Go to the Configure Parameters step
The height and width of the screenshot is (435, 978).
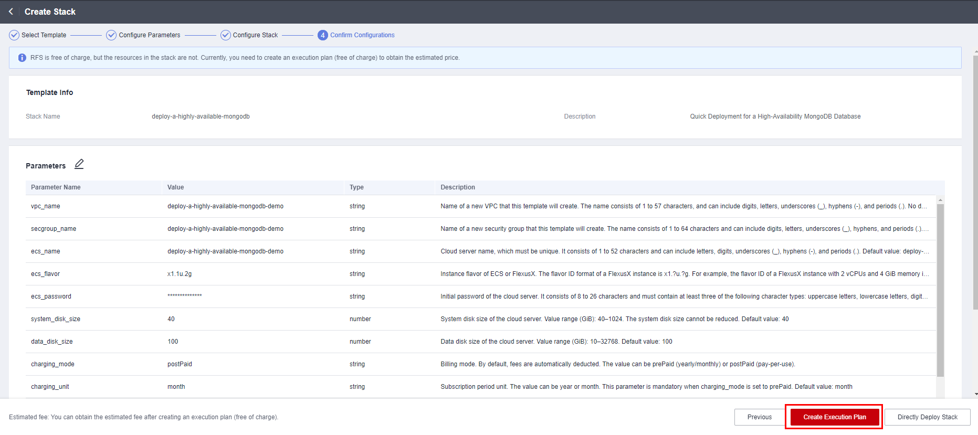150,35
